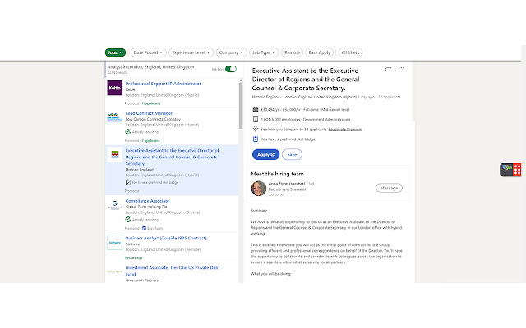Open Anna Flynn's name link
The image size is (526, 328).
pos(287,184)
